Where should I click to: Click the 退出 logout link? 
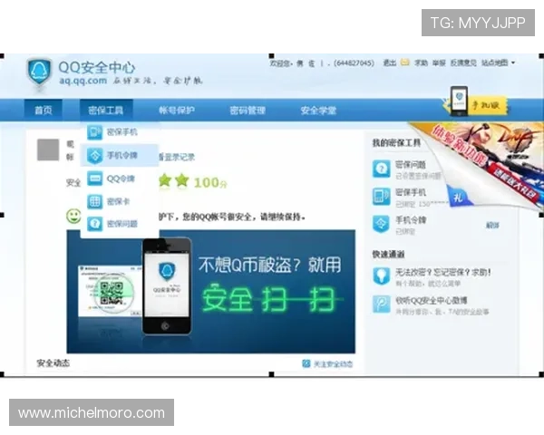(x=390, y=63)
